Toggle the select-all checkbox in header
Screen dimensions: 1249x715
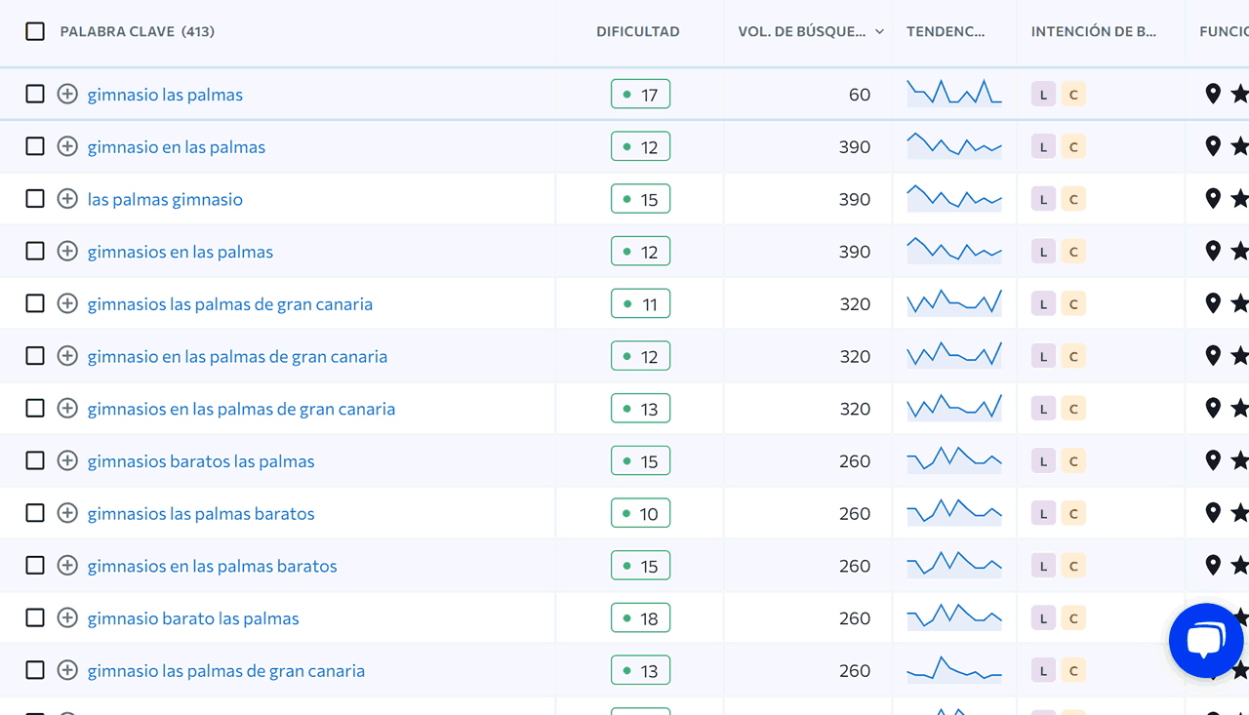(x=35, y=31)
